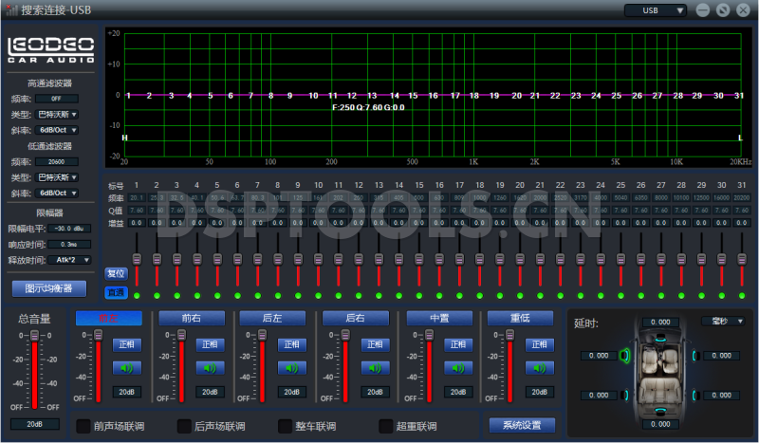Mute the 前右 channel speaker icon
The width and height of the screenshot is (759, 443).
pos(210,368)
